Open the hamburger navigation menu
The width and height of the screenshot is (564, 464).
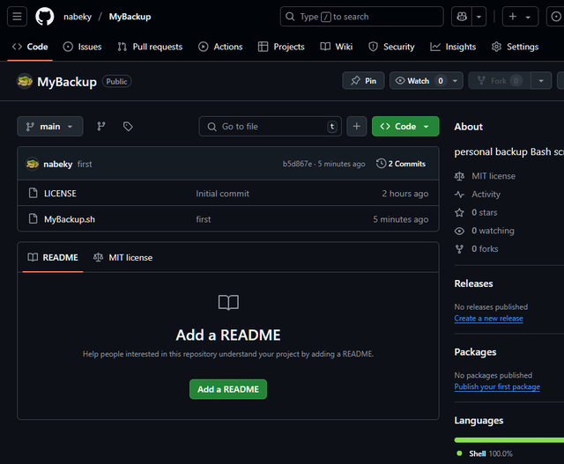(x=19, y=17)
